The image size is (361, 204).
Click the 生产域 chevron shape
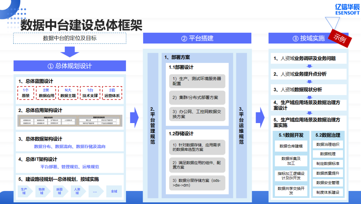(x=25, y=191)
